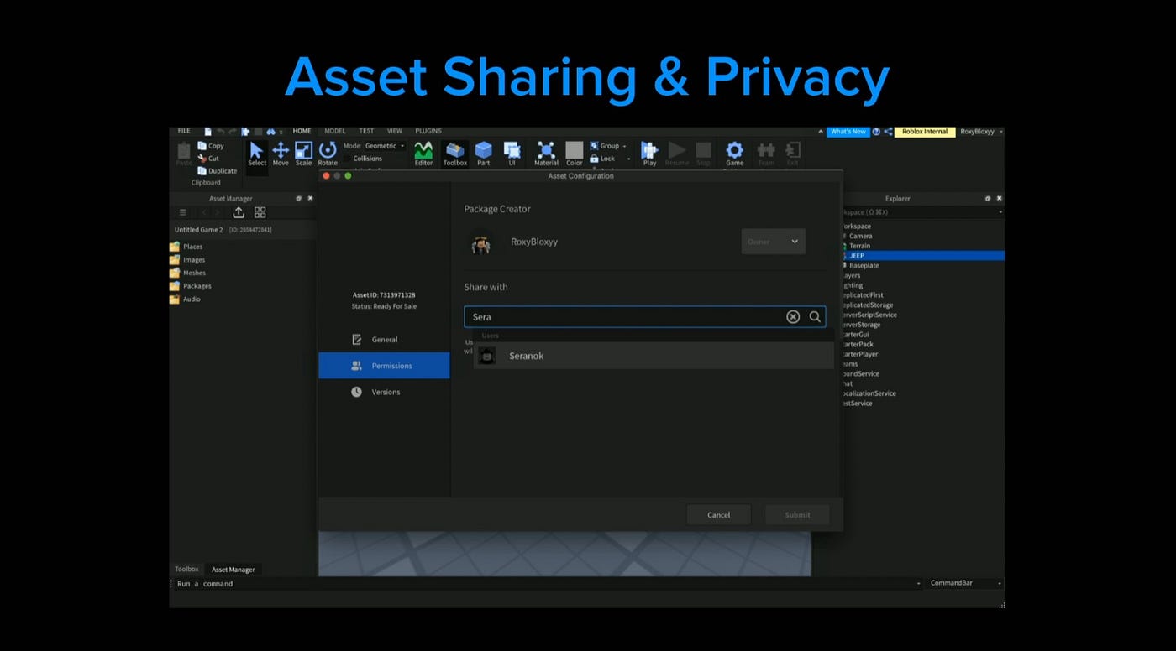This screenshot has width=1176, height=651.
Task: Select the Permissions section
Action: [x=384, y=366]
